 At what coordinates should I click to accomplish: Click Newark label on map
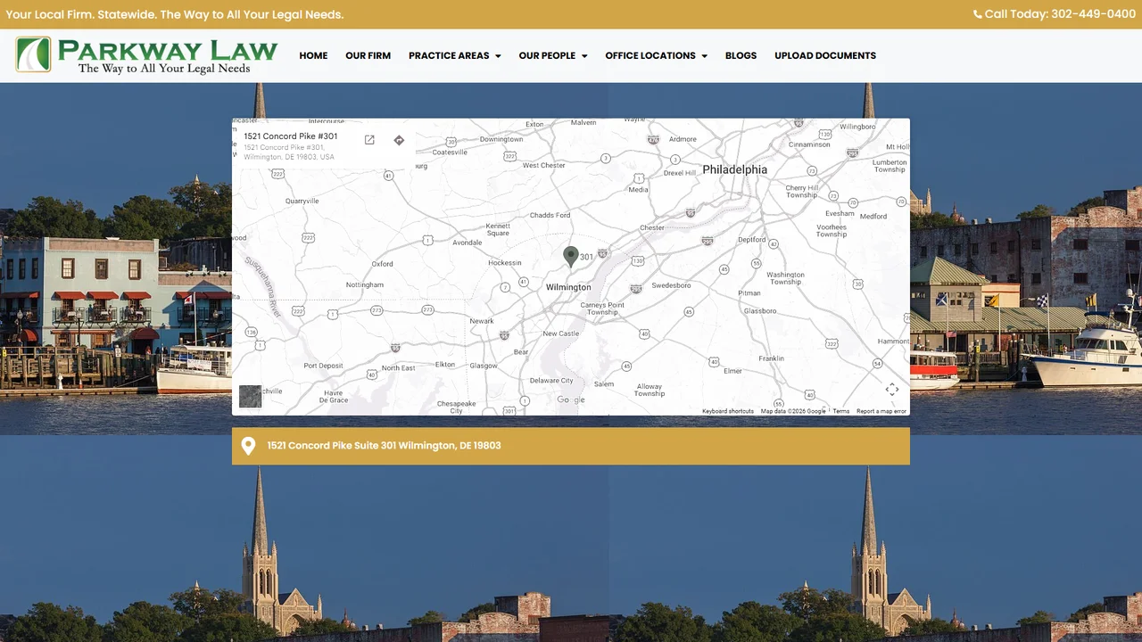(x=482, y=321)
